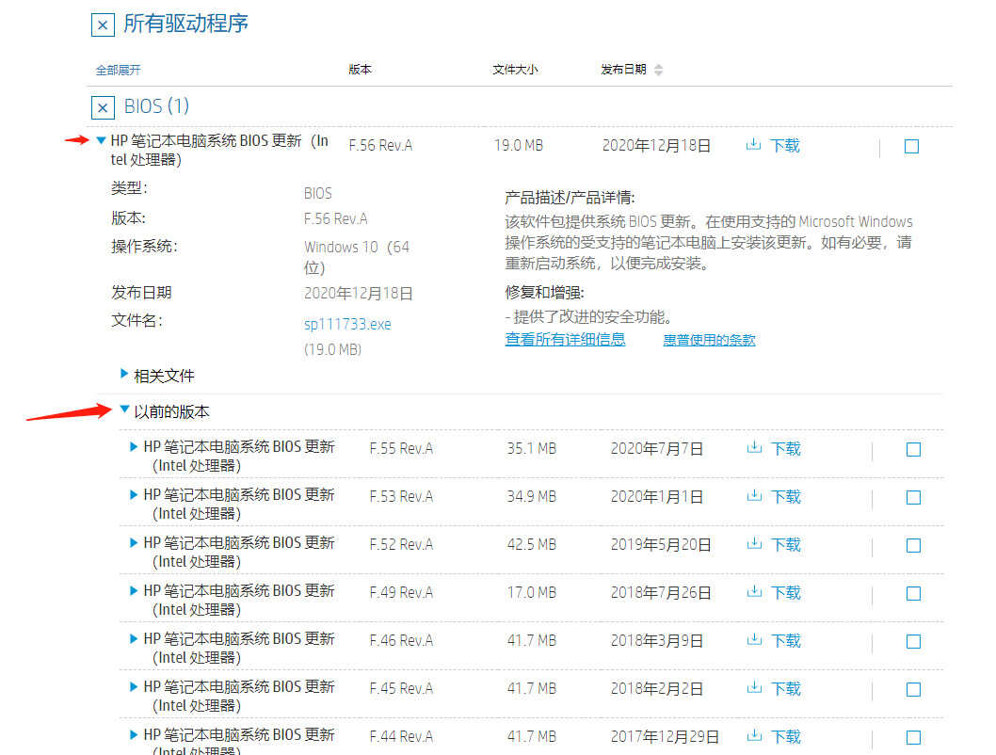Click download icon for F.55 Rev.A

pyautogui.click(x=754, y=448)
